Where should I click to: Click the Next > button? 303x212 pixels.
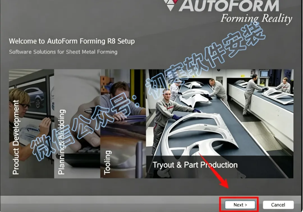point(240,205)
